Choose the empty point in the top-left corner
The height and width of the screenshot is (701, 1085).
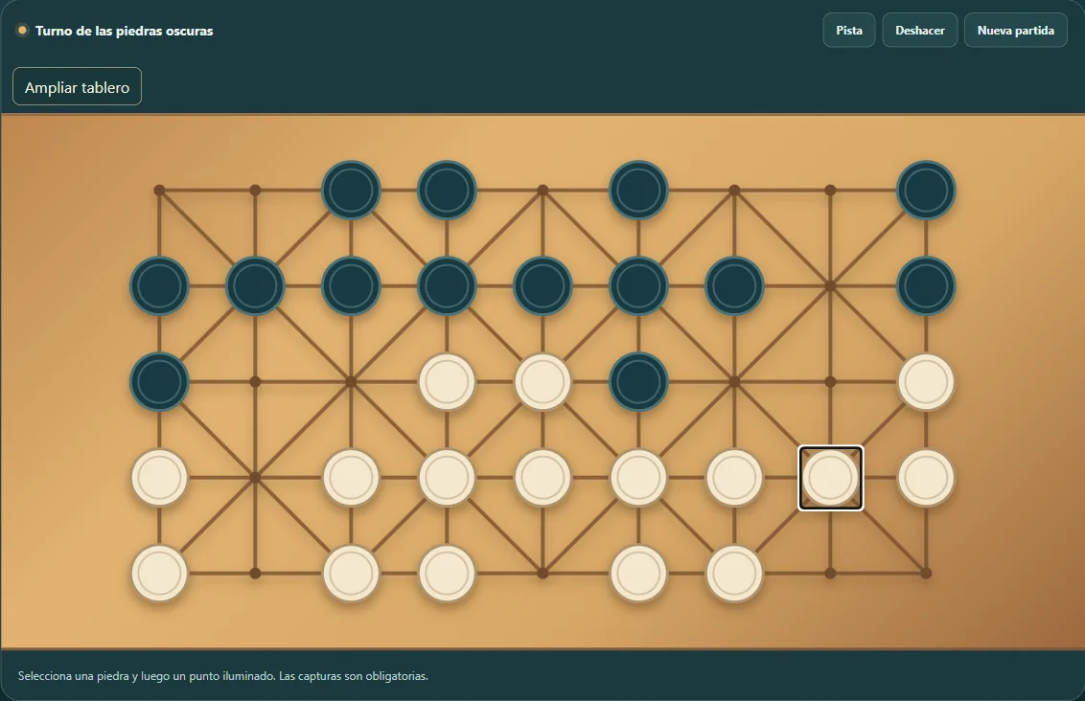tap(159, 191)
